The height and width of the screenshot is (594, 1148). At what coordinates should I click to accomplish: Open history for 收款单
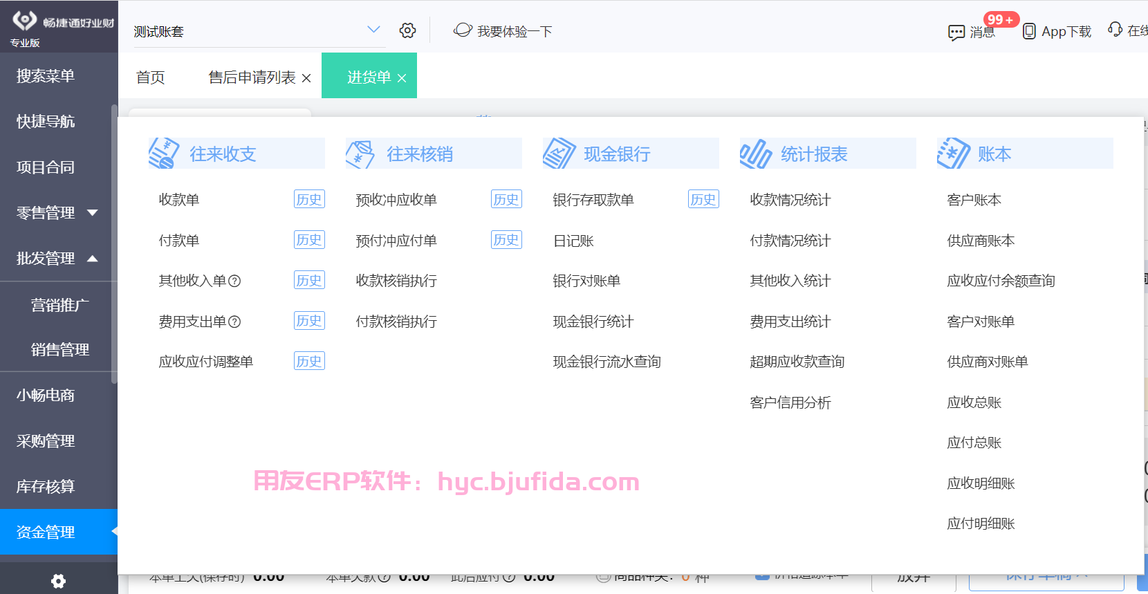coord(309,199)
